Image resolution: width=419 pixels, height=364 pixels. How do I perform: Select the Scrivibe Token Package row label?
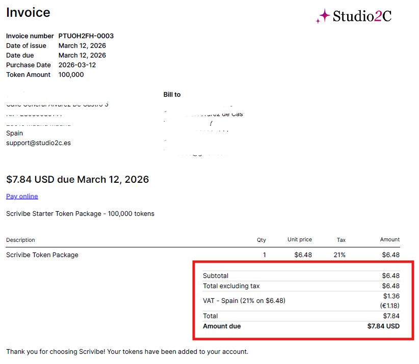[x=42, y=255]
